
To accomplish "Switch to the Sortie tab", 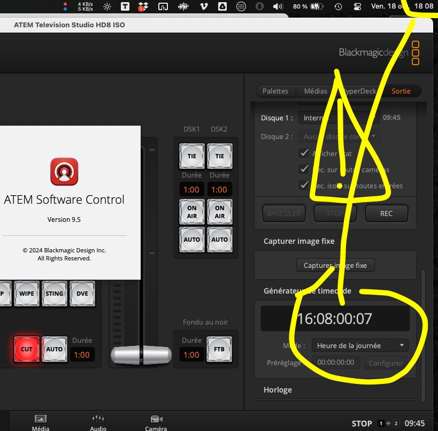I will tap(401, 91).
